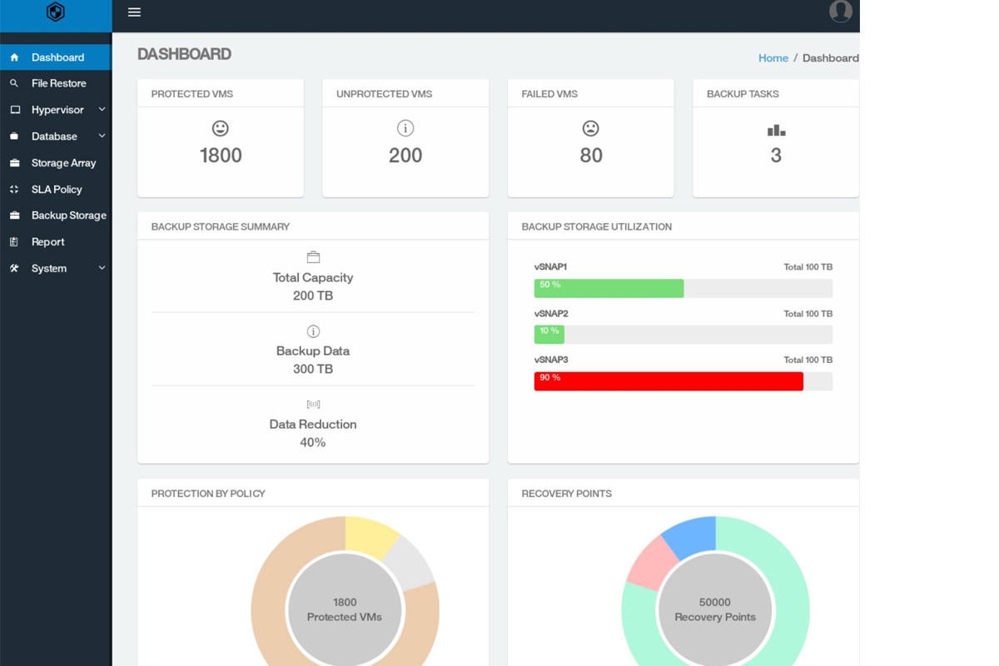
Task: Click the Hypervisor monitor icon
Action: 14,110
